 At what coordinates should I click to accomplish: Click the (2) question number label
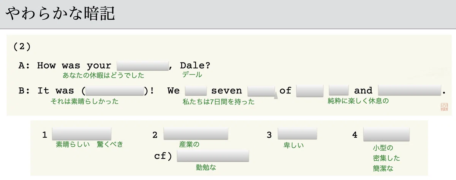22,46
